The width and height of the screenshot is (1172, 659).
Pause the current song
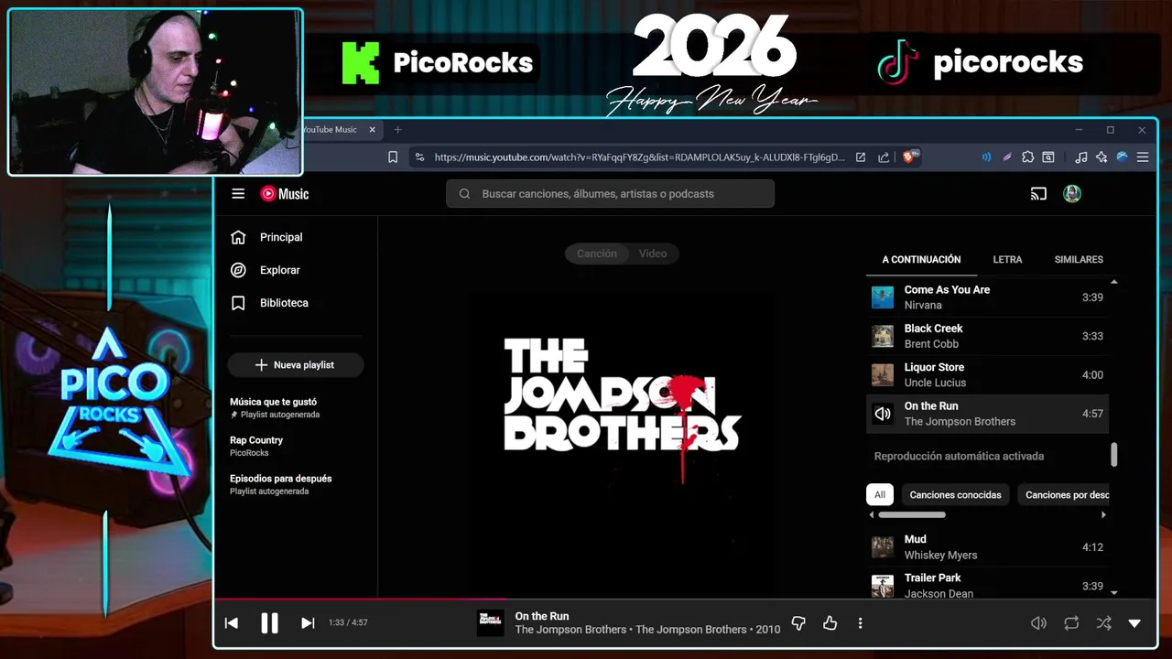pyautogui.click(x=269, y=623)
